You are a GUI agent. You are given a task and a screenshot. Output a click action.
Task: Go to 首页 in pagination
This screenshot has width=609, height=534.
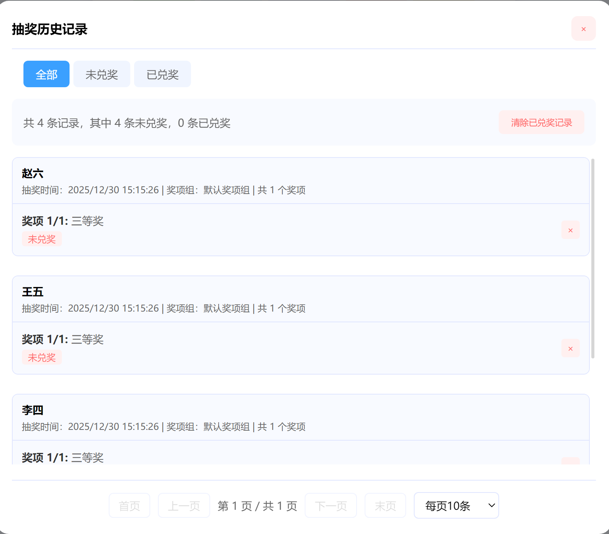(129, 506)
